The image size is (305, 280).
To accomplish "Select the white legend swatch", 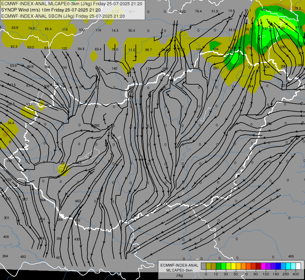I will pyautogui.click(x=298, y=266).
